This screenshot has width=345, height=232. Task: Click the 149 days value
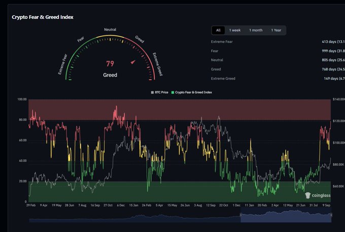334,78
